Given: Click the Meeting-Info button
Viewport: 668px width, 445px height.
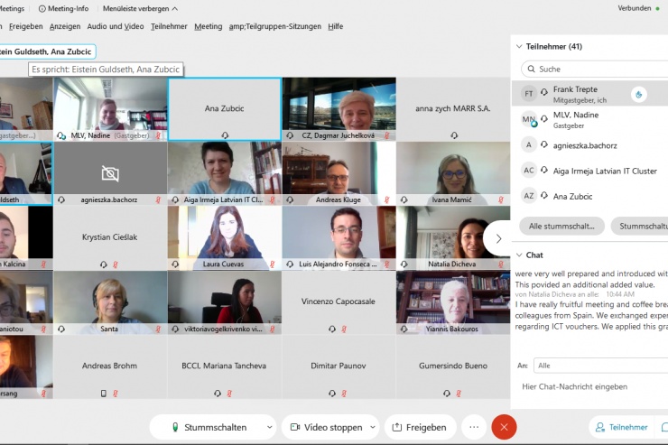Looking at the screenshot, I should click(x=63, y=8).
